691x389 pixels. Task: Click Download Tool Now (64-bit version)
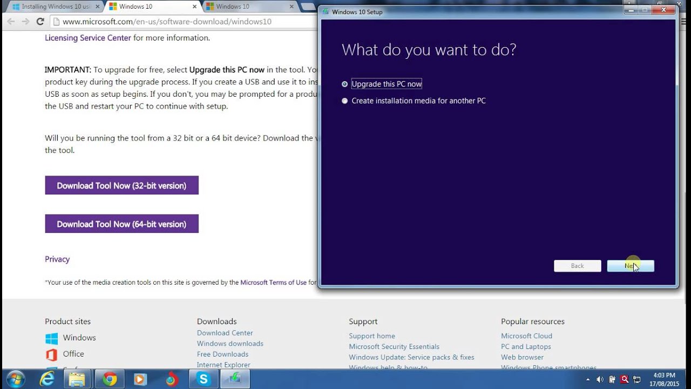(121, 224)
